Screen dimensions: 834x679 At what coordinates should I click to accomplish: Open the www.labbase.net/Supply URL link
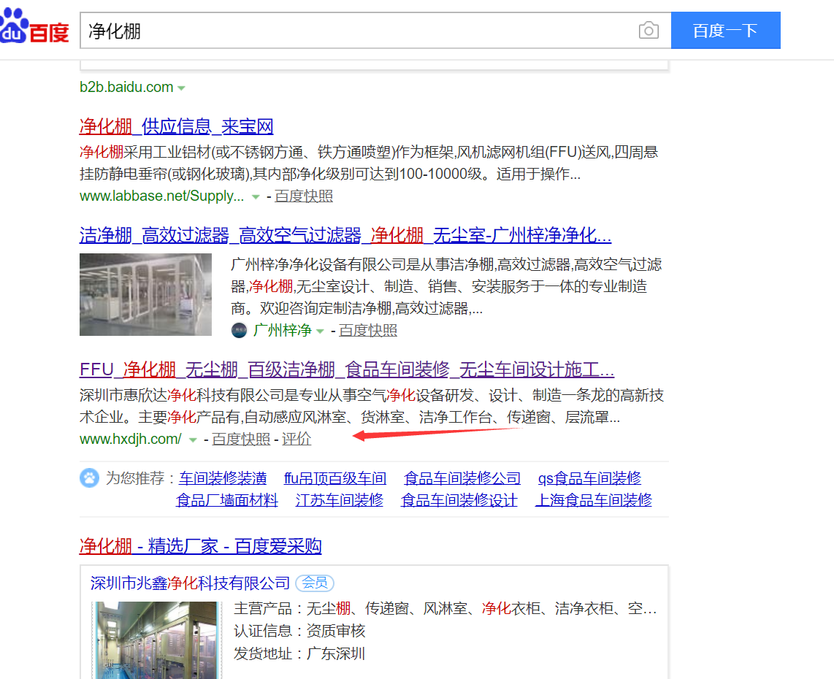click(x=161, y=196)
